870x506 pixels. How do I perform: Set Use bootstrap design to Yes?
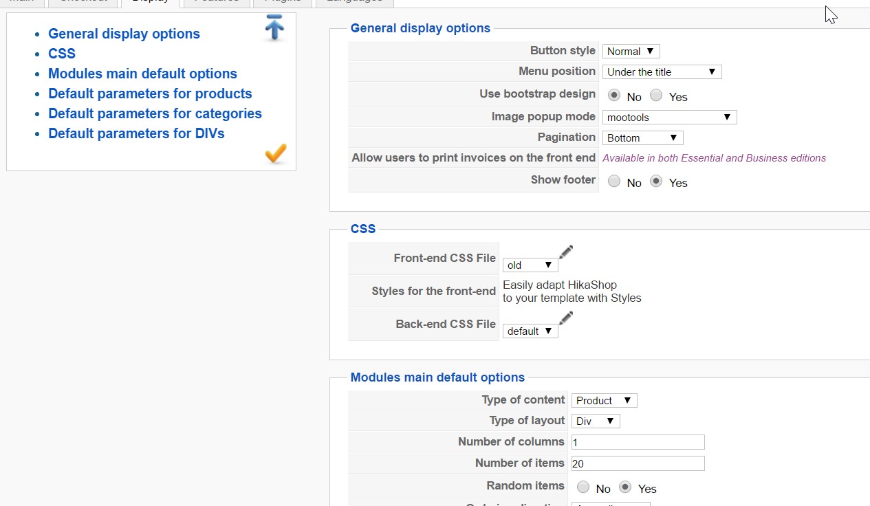pos(656,96)
